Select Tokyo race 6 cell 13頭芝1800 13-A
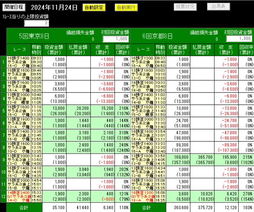Screen dimensions: 254x212 pos(19,123)
